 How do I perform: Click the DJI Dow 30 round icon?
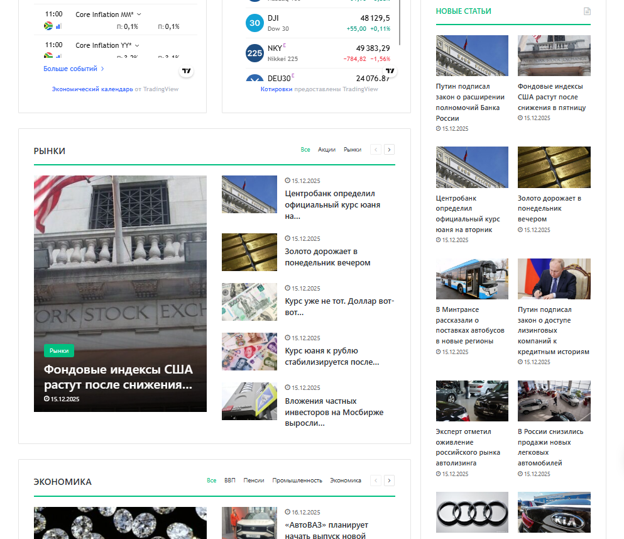coord(255,23)
